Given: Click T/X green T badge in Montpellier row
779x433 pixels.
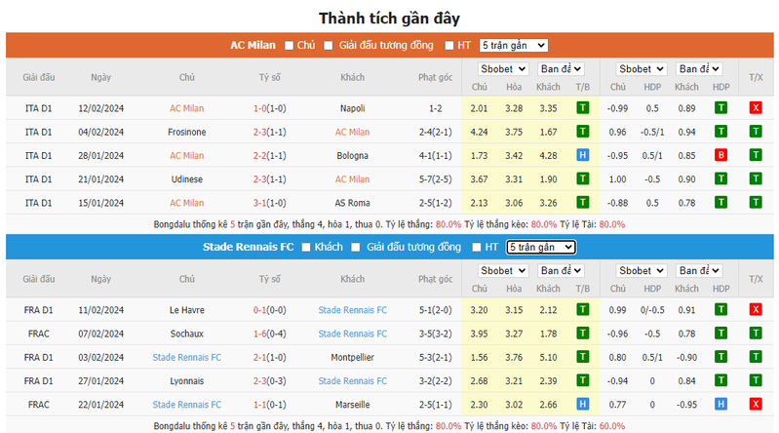Looking at the screenshot, I should tap(756, 357).
